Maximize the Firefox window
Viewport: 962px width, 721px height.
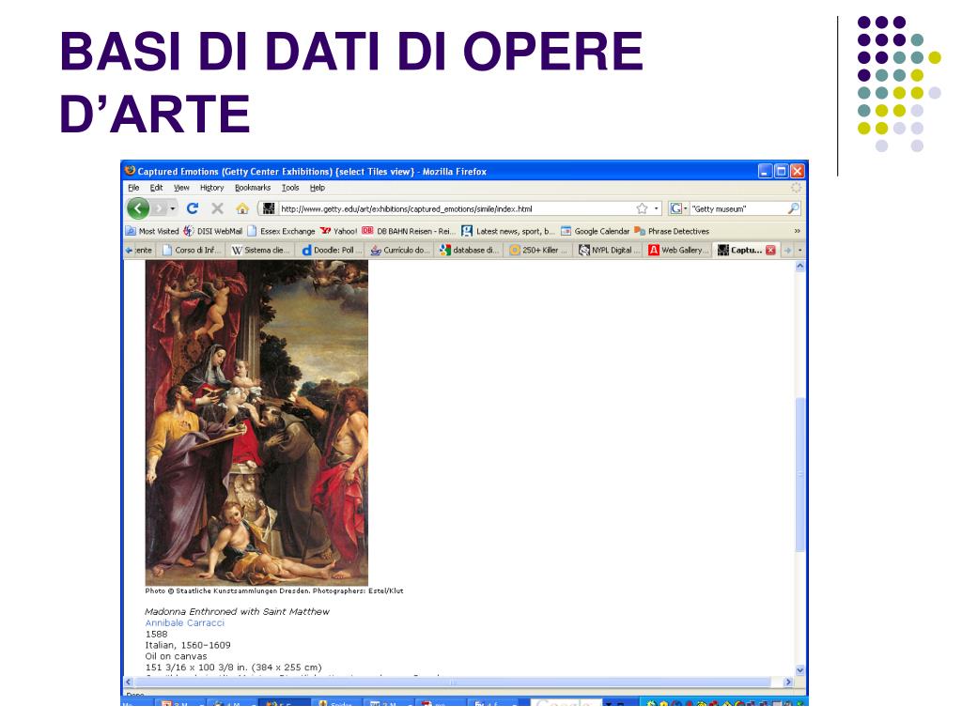(x=781, y=171)
